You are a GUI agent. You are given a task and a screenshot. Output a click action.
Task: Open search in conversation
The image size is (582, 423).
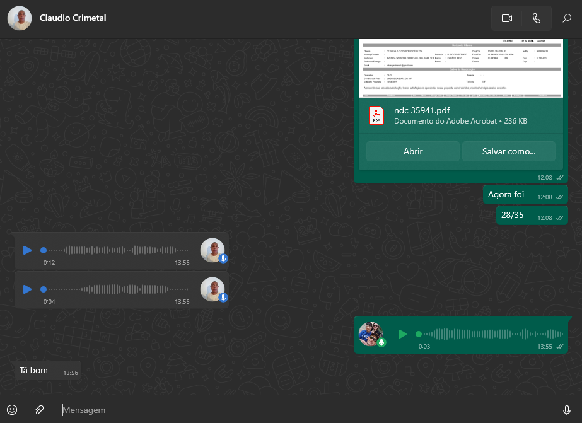coord(567,18)
